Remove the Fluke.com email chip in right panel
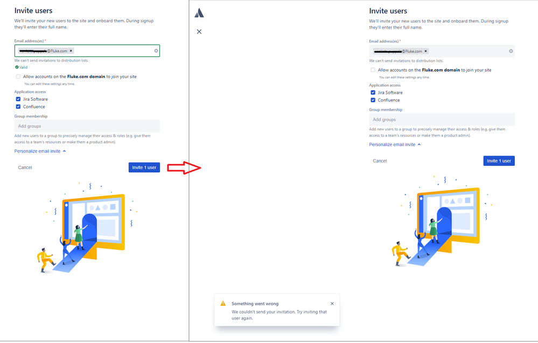The image size is (538, 343). [426, 51]
